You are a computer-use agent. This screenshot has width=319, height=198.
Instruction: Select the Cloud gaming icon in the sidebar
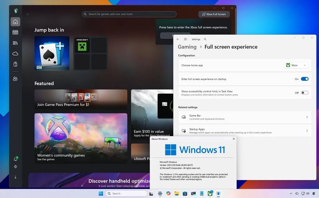pos(15,53)
